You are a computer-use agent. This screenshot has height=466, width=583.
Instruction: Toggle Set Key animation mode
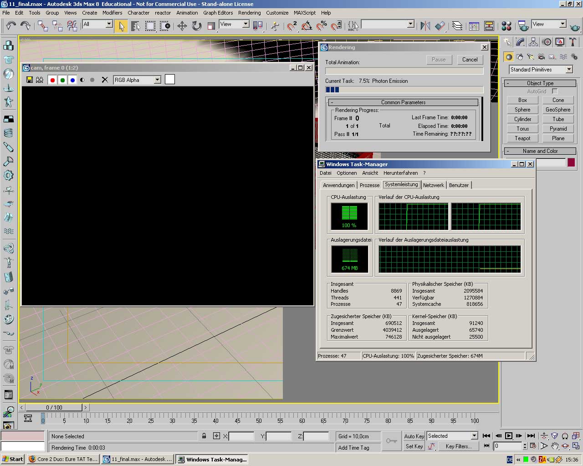tap(414, 446)
